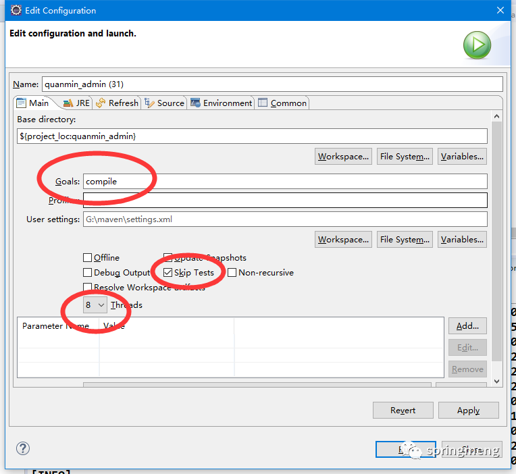Open the Environment tab
This screenshot has width=516, height=474.
click(x=222, y=103)
